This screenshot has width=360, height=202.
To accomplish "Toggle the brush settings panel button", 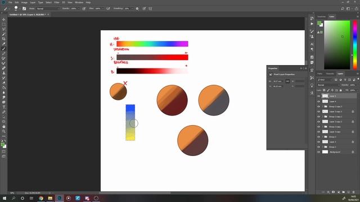I will [24, 8].
